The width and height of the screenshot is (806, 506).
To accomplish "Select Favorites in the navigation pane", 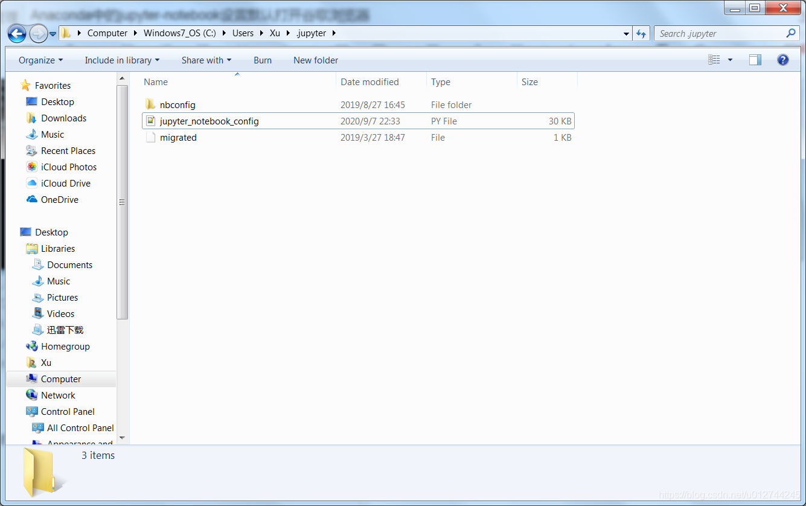I will [53, 85].
